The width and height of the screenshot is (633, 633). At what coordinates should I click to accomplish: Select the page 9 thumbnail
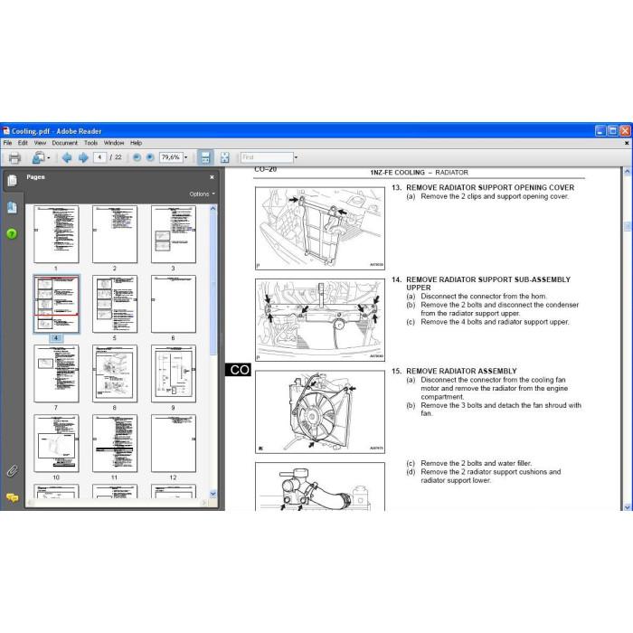coord(174,373)
